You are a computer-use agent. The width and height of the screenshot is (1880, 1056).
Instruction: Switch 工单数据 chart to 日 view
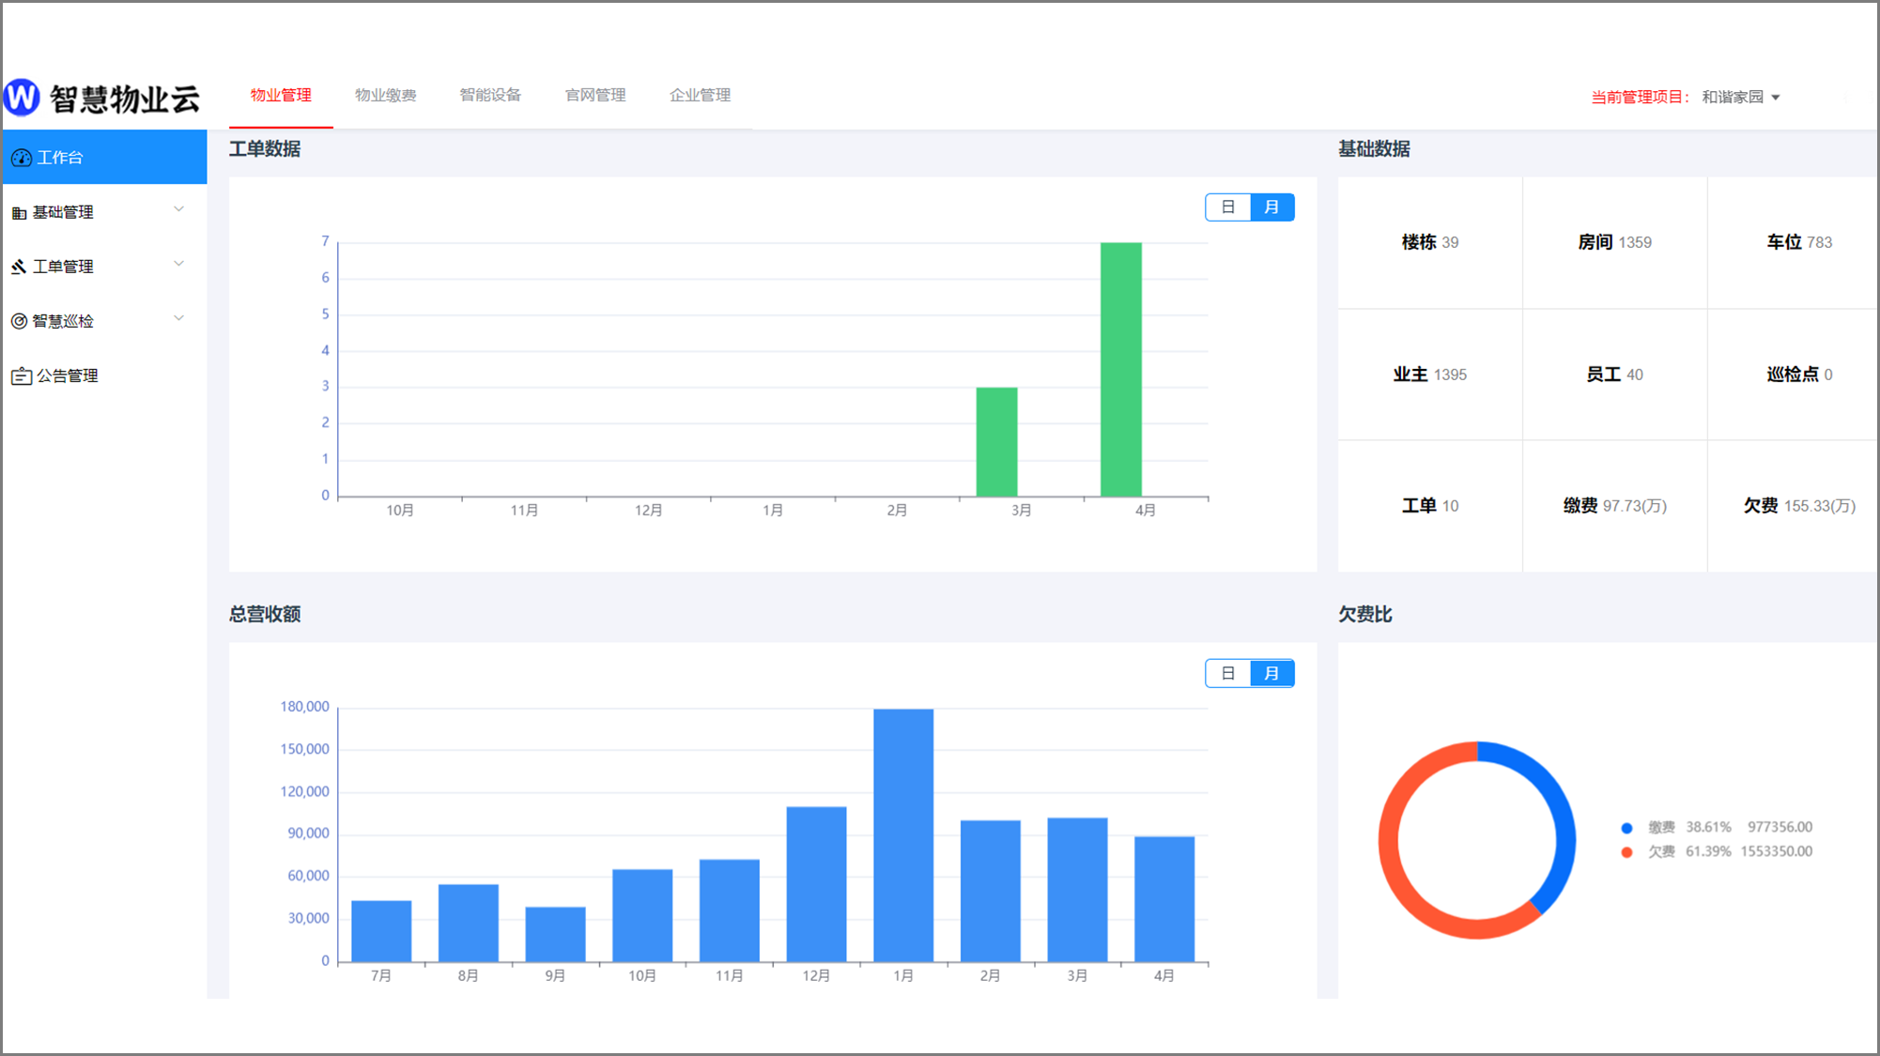(x=1227, y=207)
